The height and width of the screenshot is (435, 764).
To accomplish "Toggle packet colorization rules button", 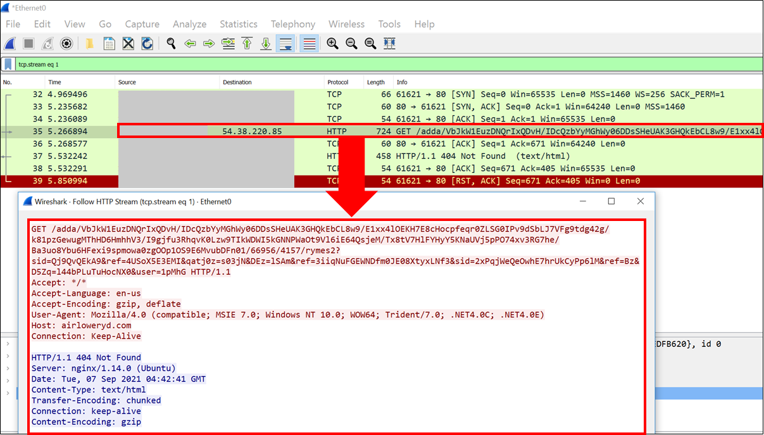I will pyautogui.click(x=309, y=44).
